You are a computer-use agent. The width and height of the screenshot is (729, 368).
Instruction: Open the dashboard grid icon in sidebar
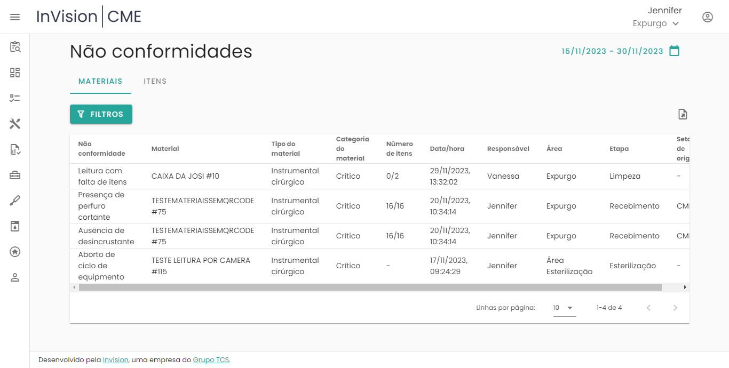point(15,73)
